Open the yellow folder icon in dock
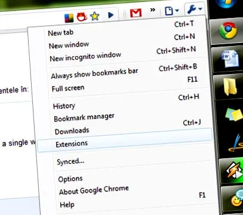The height and width of the screenshot is (215, 243). tap(230, 87)
